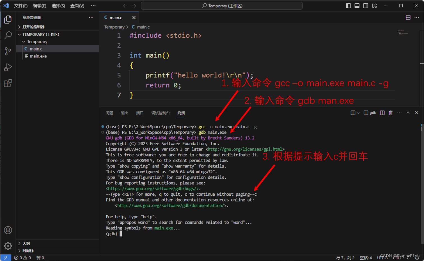This screenshot has width=424, height=261.
Task: Close the main.c editor tab
Action: coord(134,18)
